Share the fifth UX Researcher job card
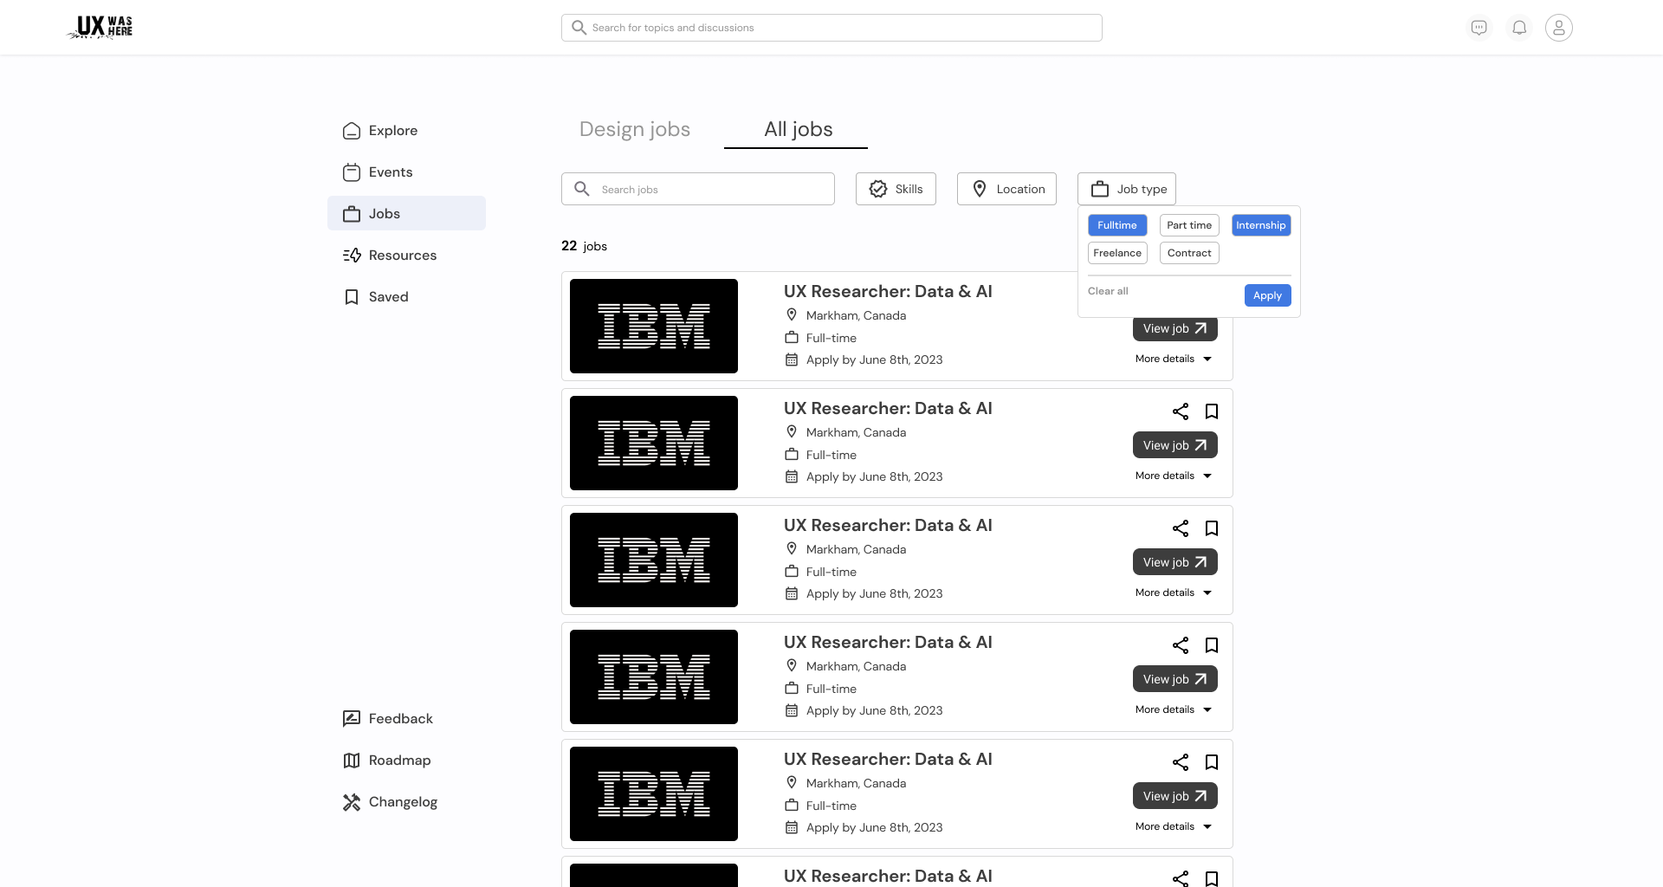The image size is (1663, 887). pos(1181,762)
